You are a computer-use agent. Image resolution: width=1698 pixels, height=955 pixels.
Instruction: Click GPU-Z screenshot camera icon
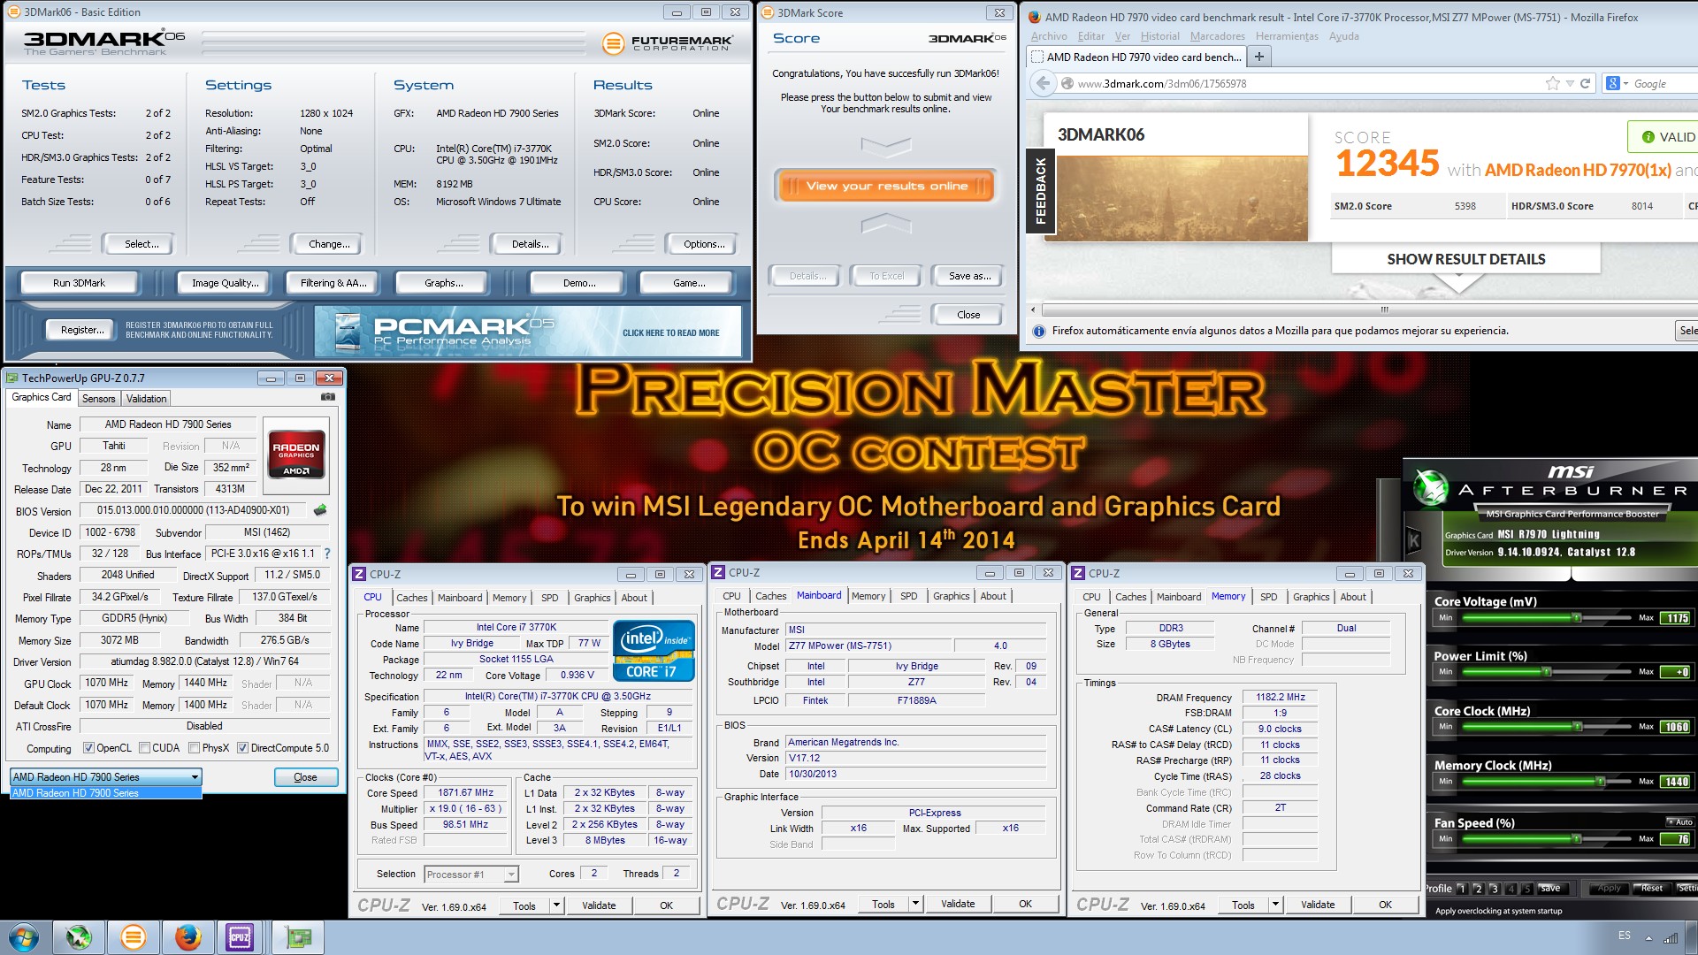pyautogui.click(x=328, y=397)
